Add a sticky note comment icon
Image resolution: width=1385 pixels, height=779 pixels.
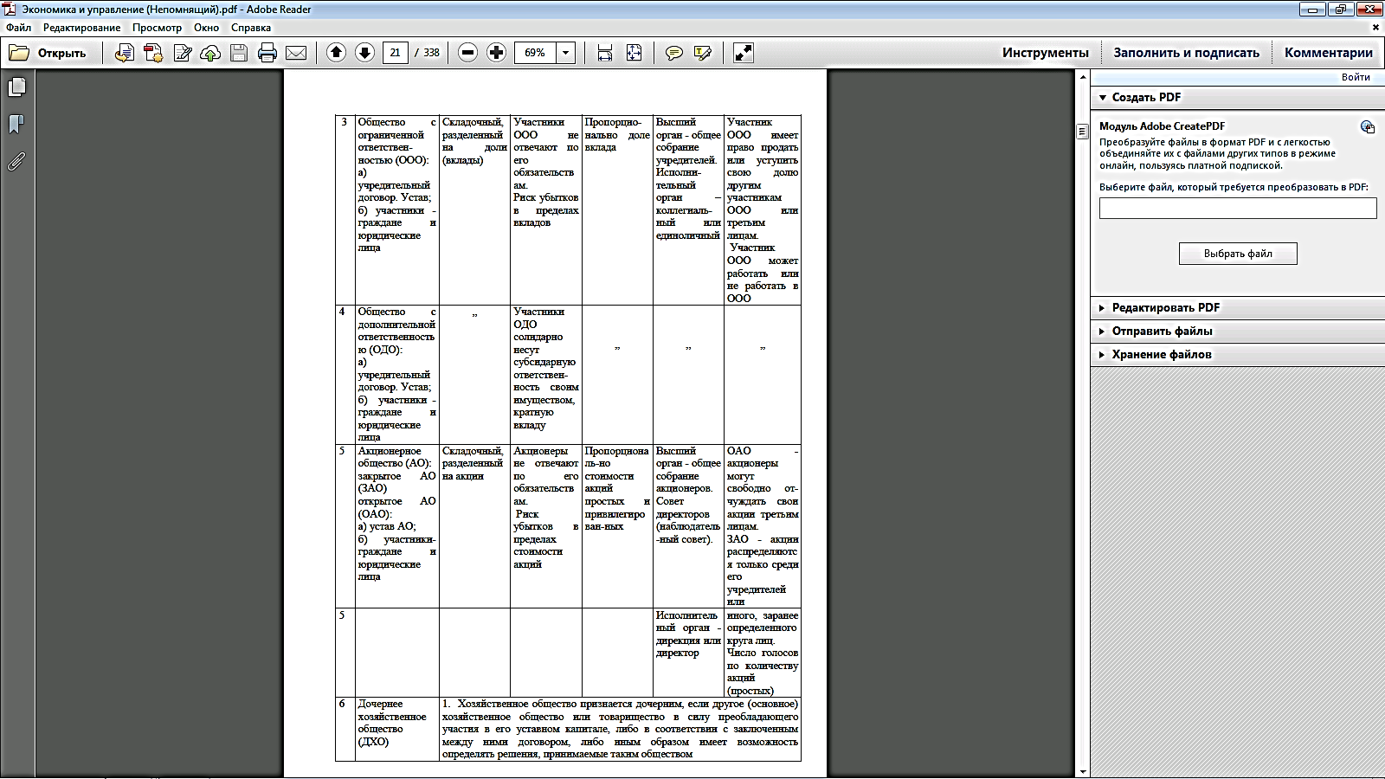673,53
